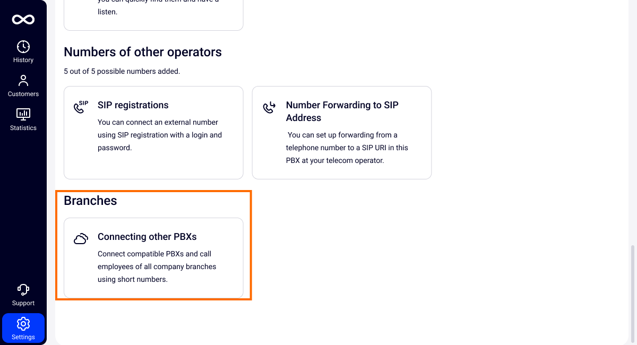Open Statistics via the chart icon

click(23, 114)
